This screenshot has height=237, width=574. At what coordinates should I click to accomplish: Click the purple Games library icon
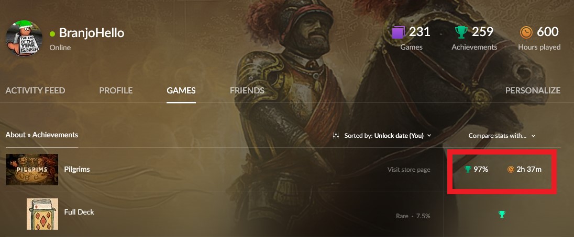(x=398, y=32)
